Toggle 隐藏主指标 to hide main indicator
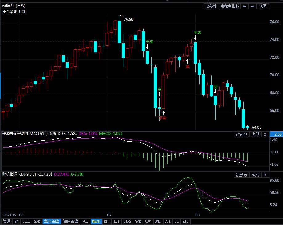The height and width of the screenshot is (225, 283). point(229,6)
